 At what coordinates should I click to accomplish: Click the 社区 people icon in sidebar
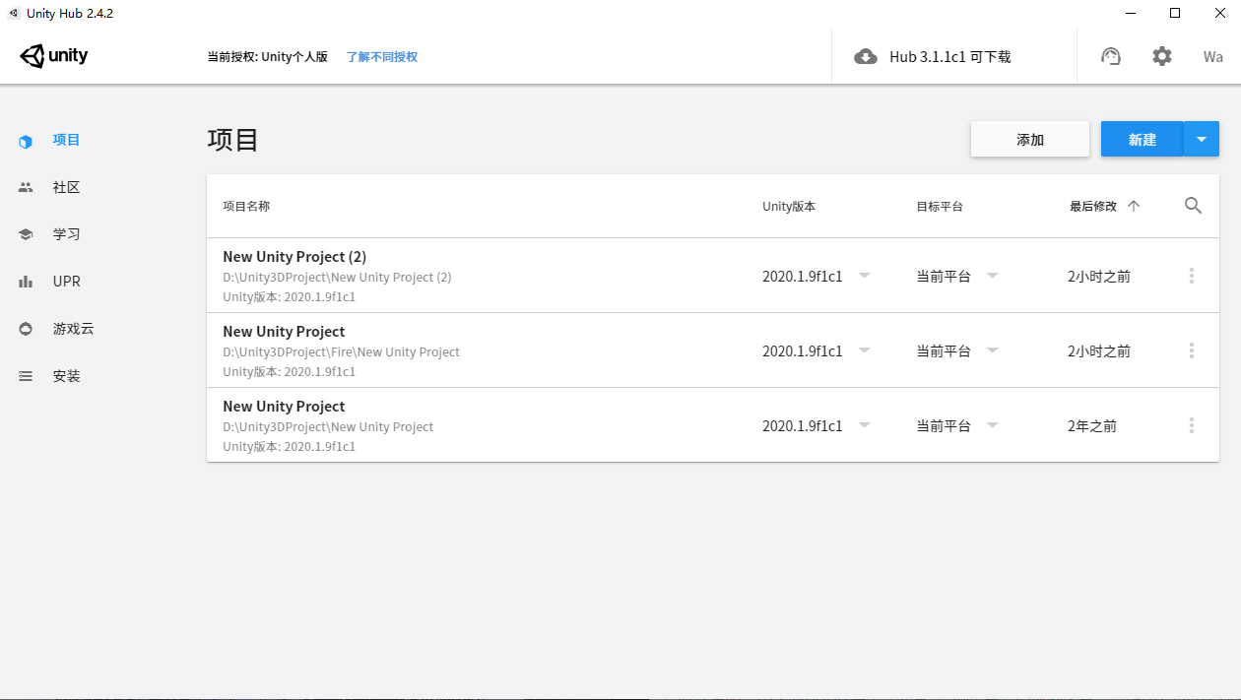[26, 187]
